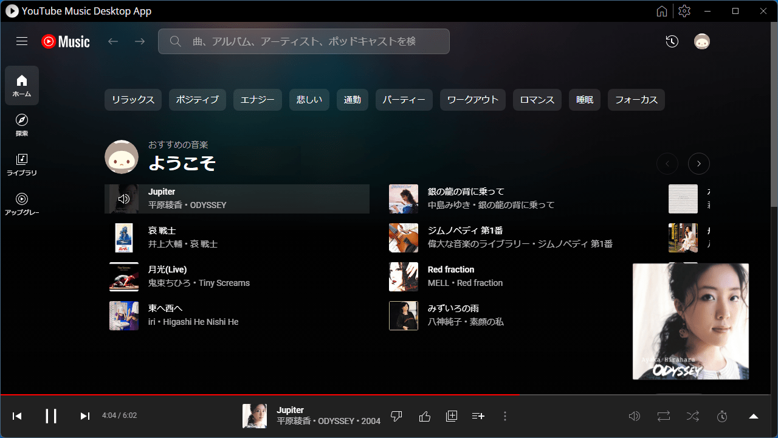The width and height of the screenshot is (778, 438).
Task: Skip to the next track
Action: pyautogui.click(x=85, y=416)
